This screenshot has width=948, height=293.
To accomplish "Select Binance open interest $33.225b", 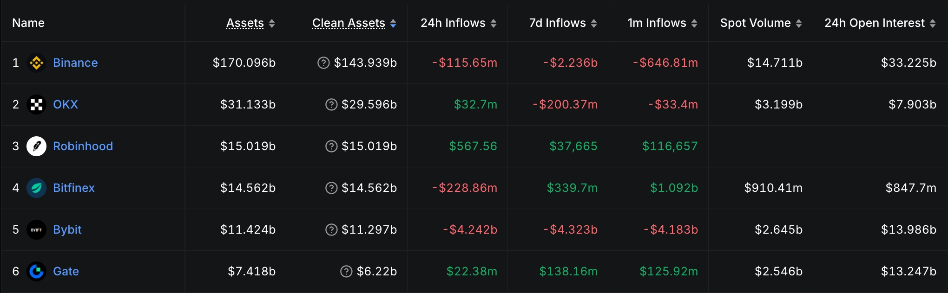I will coord(908,63).
